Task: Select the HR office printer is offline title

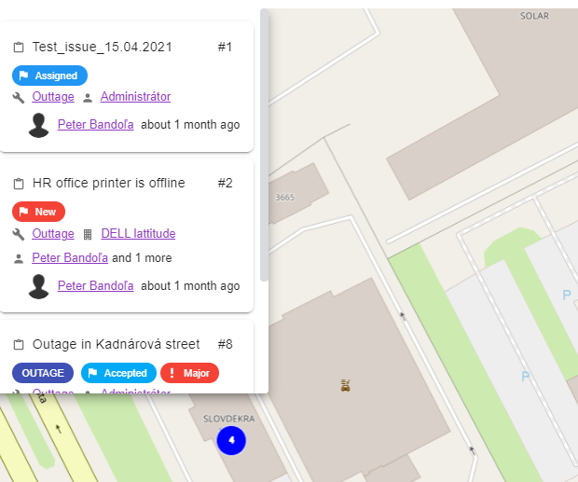Action: 108,183
